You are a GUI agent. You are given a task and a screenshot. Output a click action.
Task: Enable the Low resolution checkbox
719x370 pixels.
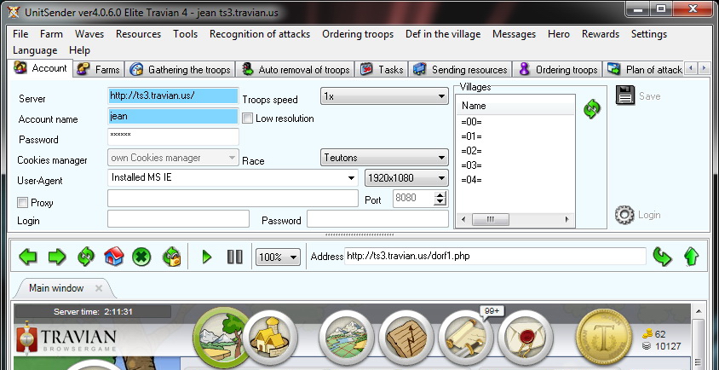(x=248, y=119)
